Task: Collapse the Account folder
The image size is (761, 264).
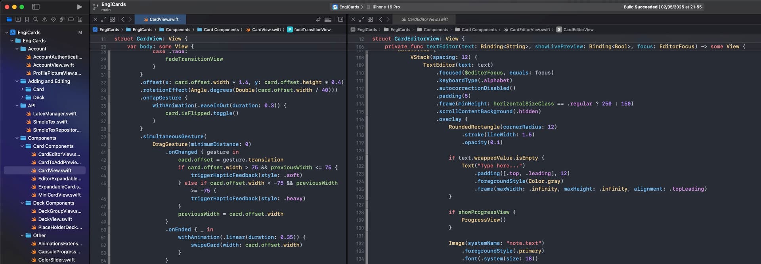Action: pyautogui.click(x=17, y=49)
